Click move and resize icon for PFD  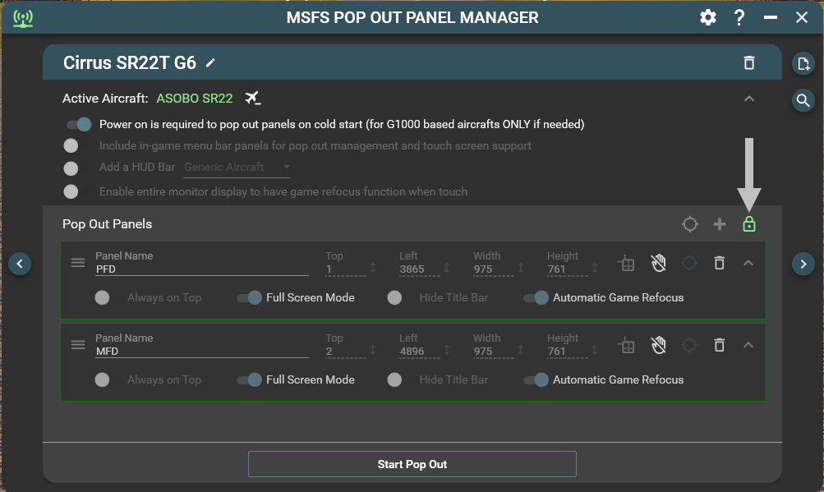coord(627,263)
